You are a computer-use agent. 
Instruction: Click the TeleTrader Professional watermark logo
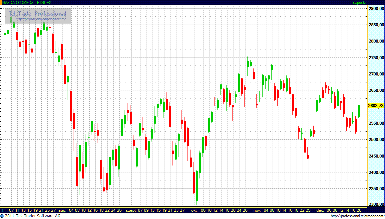pyautogui.click(x=37, y=14)
